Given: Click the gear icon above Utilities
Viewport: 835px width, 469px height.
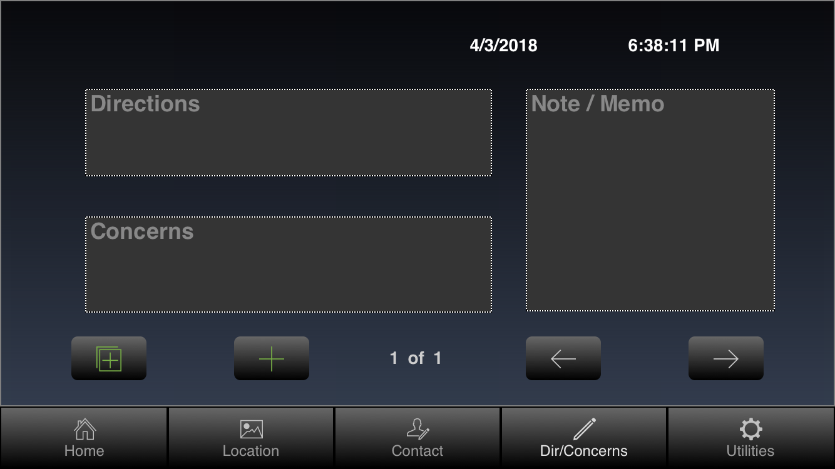Looking at the screenshot, I should (750, 430).
